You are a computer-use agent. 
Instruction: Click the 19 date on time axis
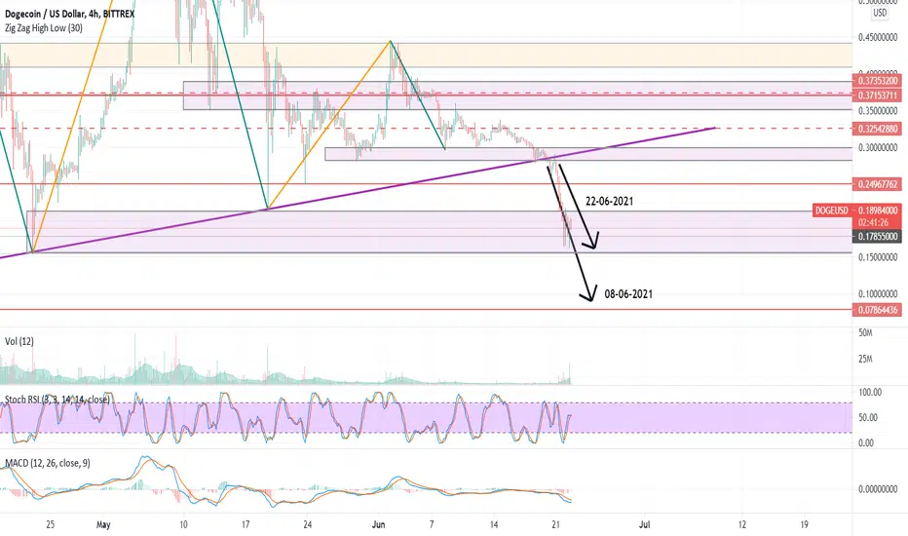(x=805, y=524)
